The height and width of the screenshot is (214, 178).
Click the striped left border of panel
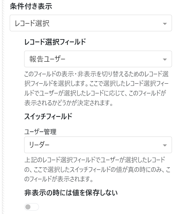(4, 105)
